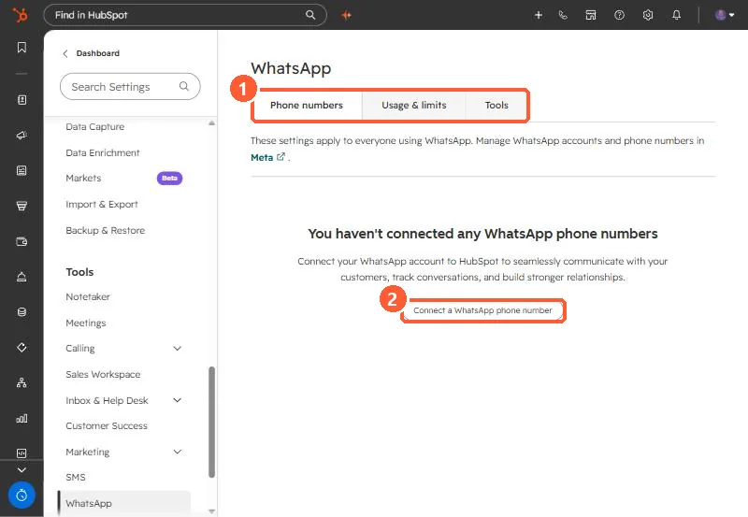Click Connect a WhatsApp phone number
Image resolution: width=748 pixels, height=517 pixels.
click(482, 310)
